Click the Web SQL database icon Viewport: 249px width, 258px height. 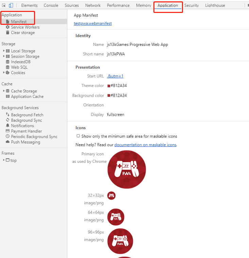click(7, 67)
